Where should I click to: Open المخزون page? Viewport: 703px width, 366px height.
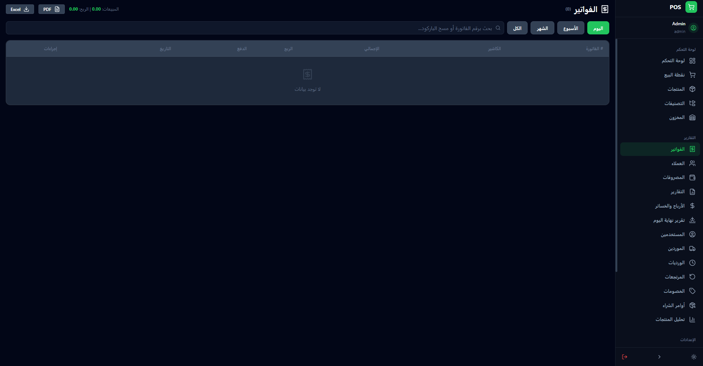[660, 117]
